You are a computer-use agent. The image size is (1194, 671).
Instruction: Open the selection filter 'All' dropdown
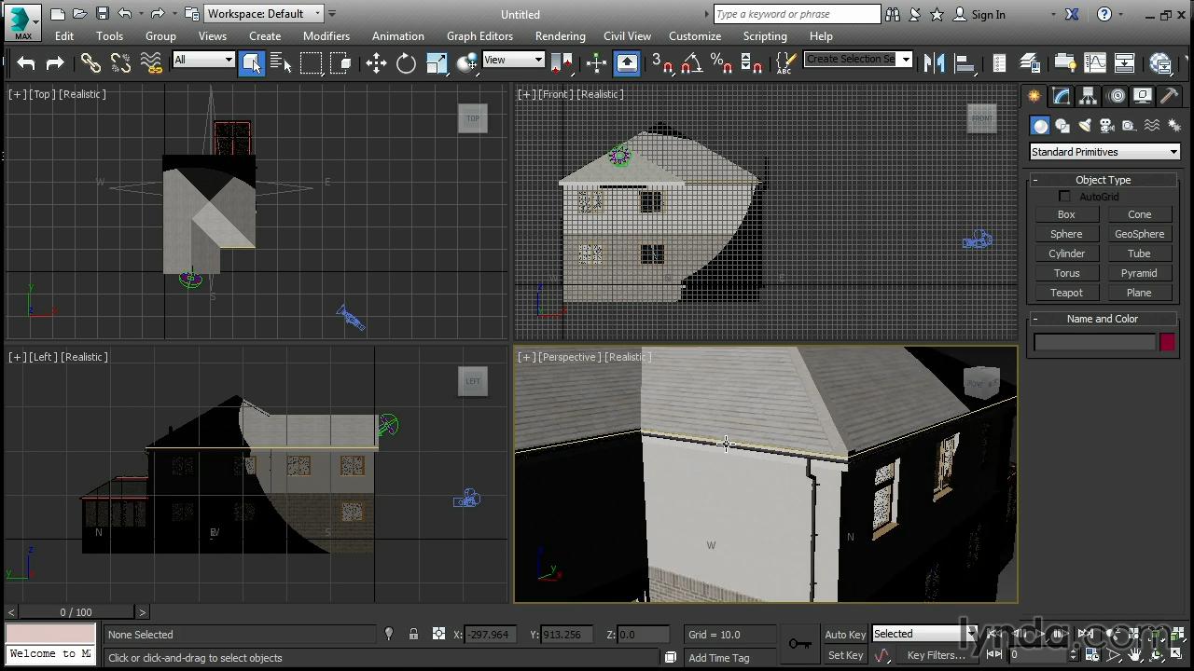point(203,60)
